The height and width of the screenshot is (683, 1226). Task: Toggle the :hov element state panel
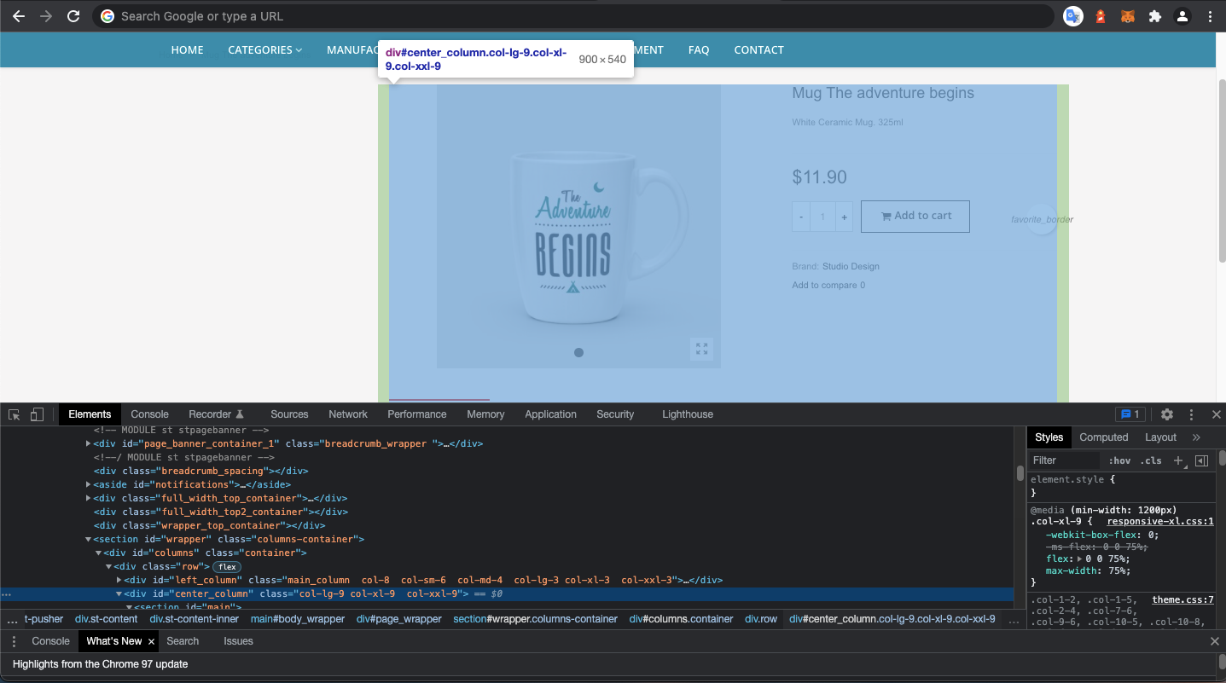(1119, 460)
